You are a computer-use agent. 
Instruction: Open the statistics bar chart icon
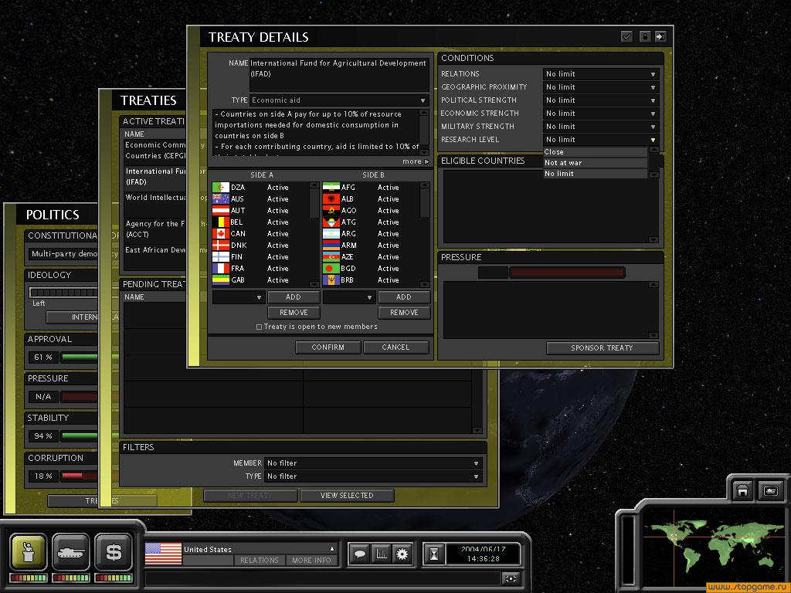click(x=381, y=554)
